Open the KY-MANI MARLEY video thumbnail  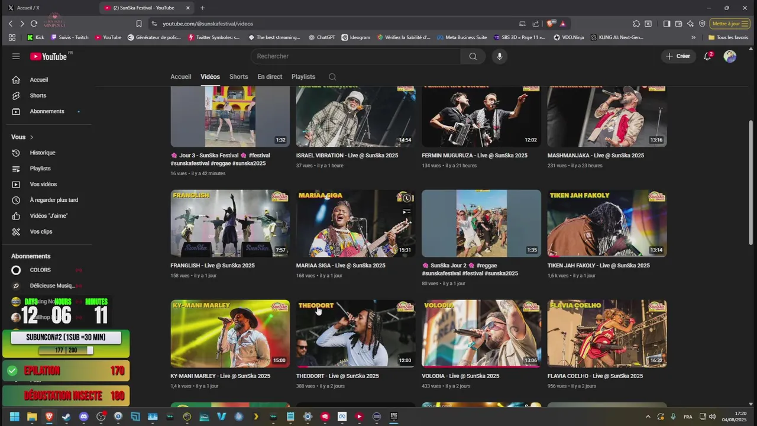click(x=230, y=334)
